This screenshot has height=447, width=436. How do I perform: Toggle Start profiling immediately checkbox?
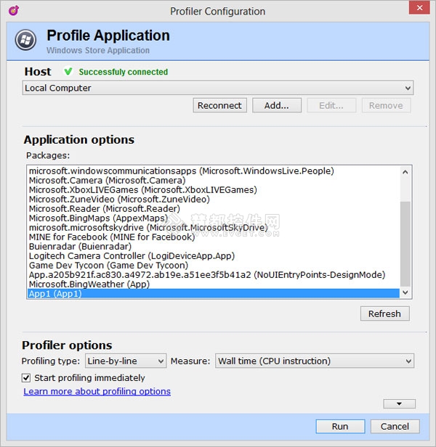pos(26,378)
